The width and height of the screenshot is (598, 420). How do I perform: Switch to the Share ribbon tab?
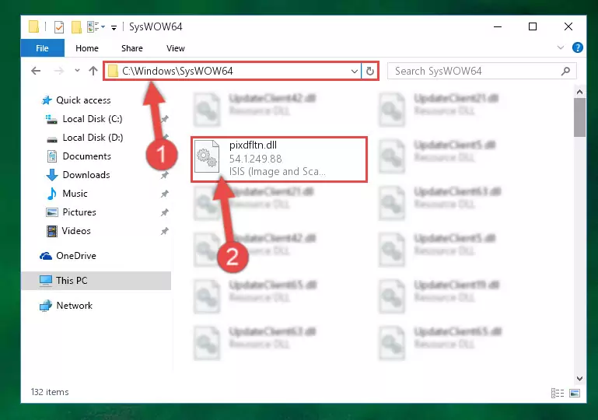[x=132, y=48]
